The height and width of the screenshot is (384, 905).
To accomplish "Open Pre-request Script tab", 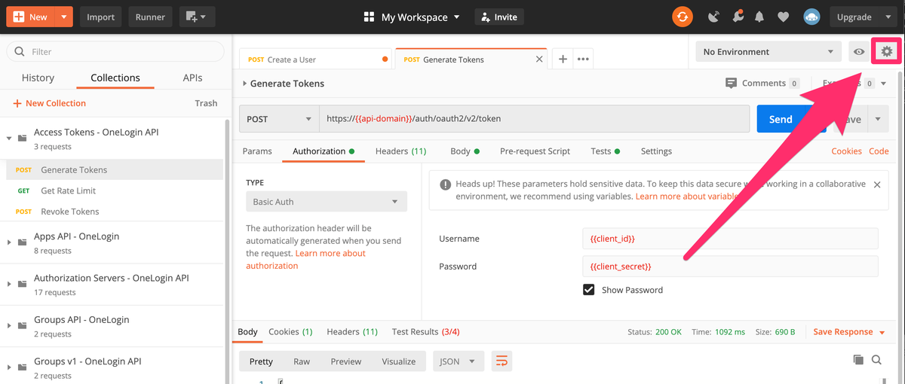I will (x=535, y=151).
